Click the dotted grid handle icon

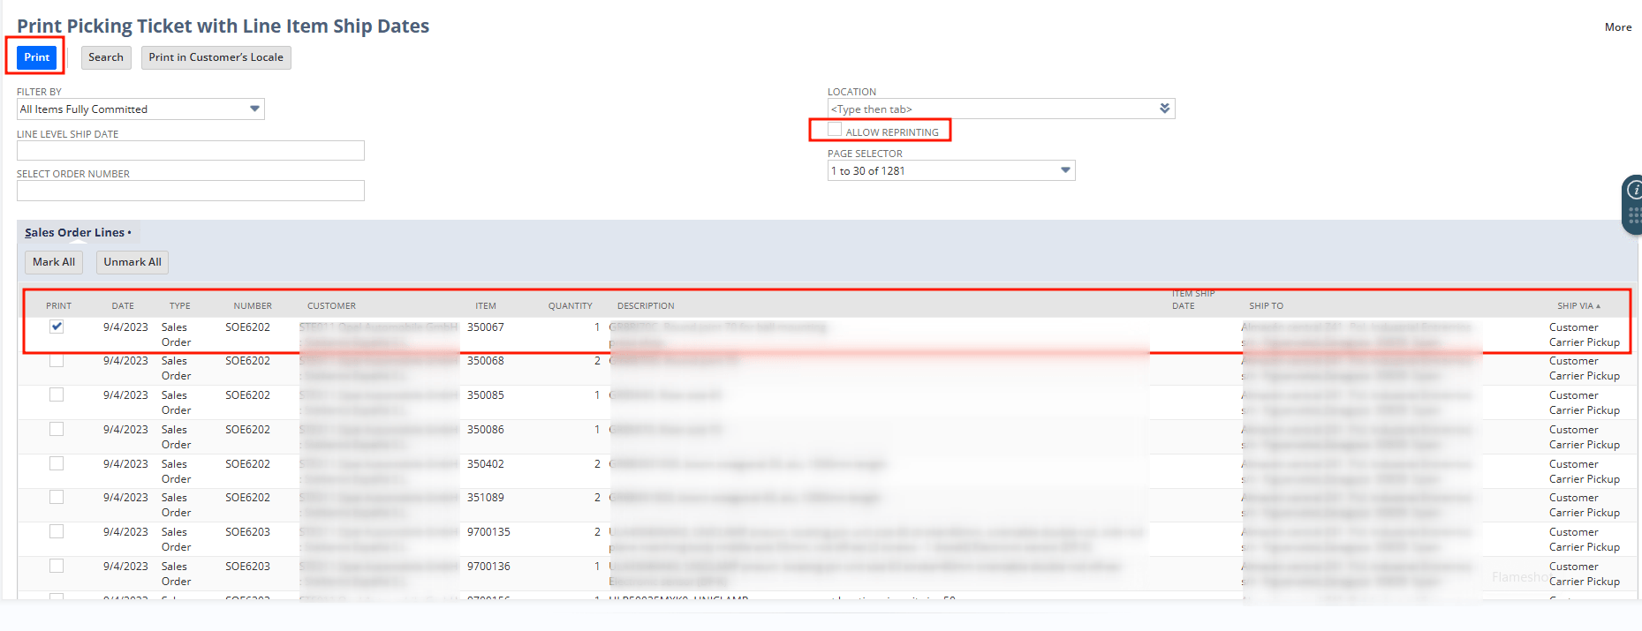(x=1634, y=215)
